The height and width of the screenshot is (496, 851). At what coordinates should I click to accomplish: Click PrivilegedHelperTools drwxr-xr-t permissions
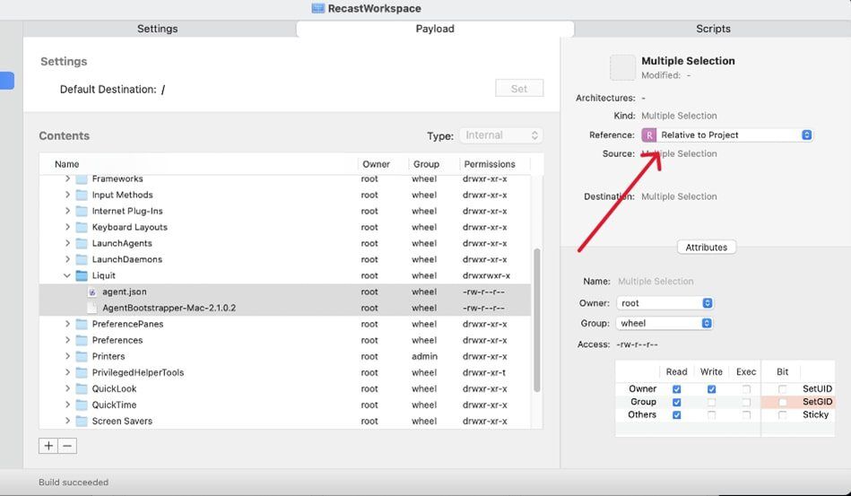(484, 373)
